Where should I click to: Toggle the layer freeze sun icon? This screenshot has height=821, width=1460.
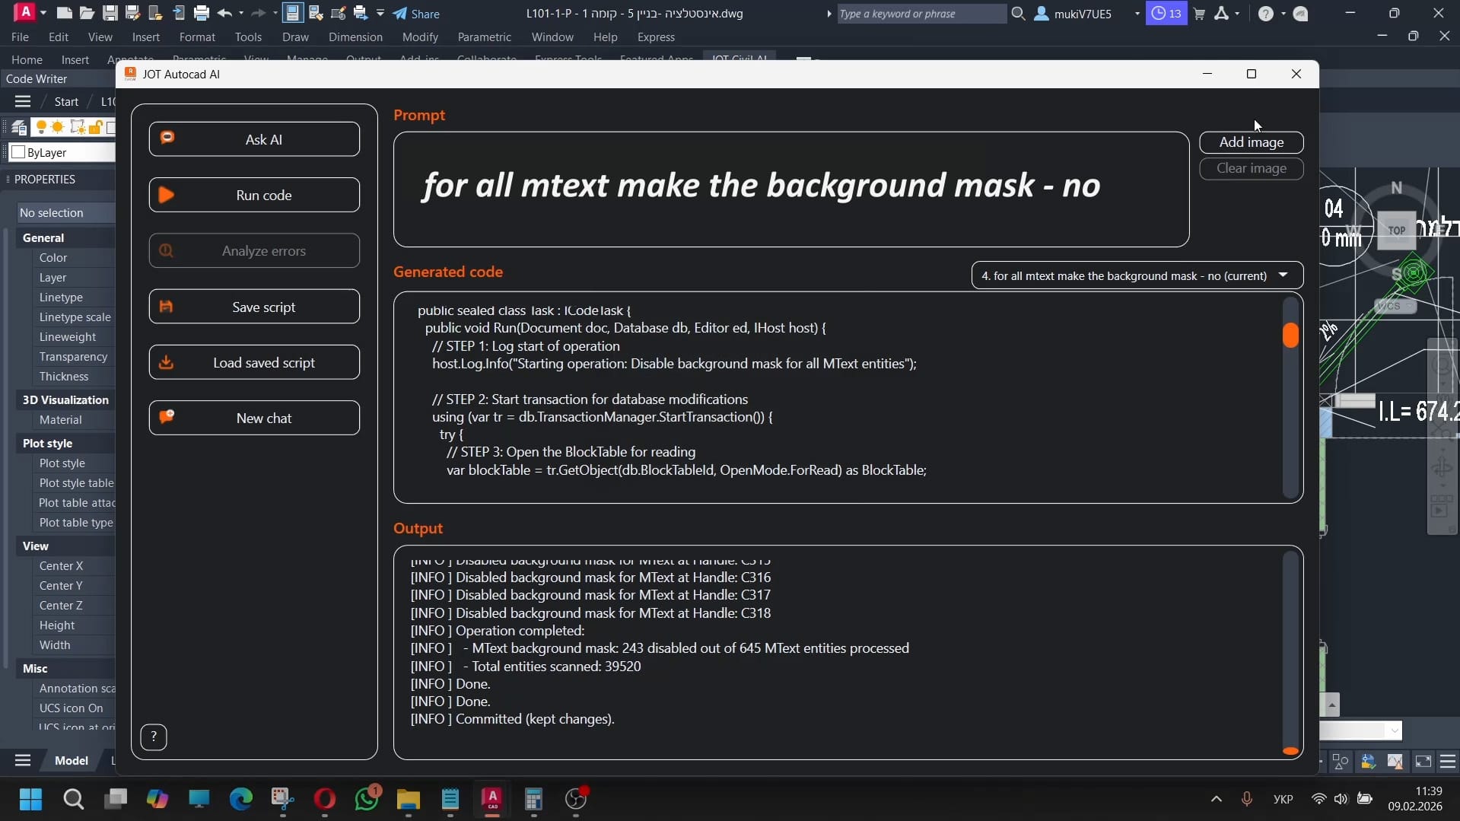point(58,127)
